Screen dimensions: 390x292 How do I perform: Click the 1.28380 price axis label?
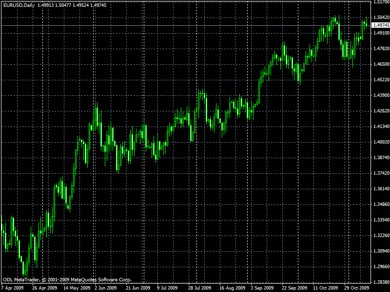pyautogui.click(x=381, y=282)
